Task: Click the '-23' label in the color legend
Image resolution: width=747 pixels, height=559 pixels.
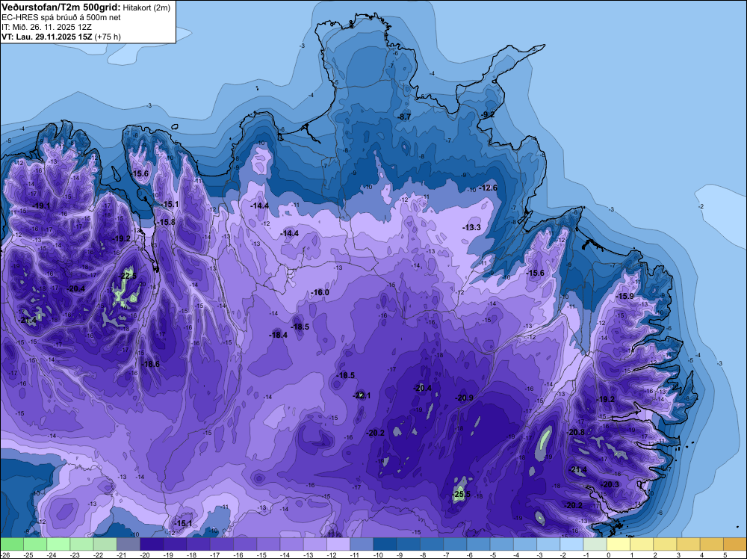Action: point(76,555)
